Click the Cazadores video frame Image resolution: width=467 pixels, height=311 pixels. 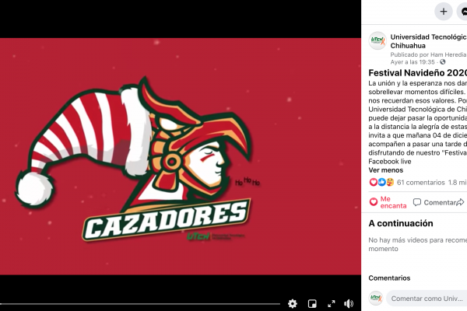coord(181,156)
